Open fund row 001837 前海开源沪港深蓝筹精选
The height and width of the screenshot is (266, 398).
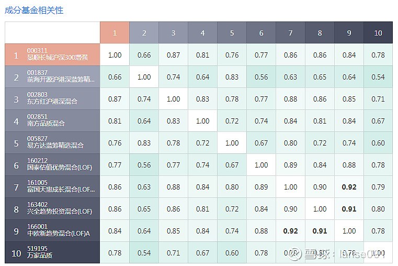52,77
